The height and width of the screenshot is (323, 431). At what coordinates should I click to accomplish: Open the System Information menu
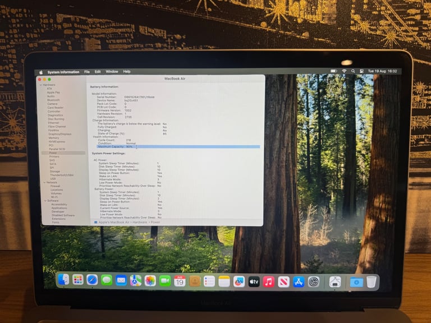tap(63, 72)
